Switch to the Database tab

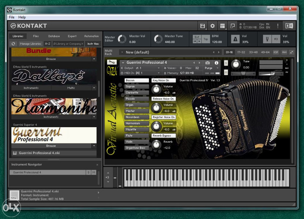click(54, 36)
